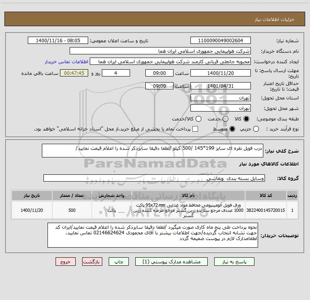Click the quantity 500 cell
310x300 pixels.
(72, 210)
